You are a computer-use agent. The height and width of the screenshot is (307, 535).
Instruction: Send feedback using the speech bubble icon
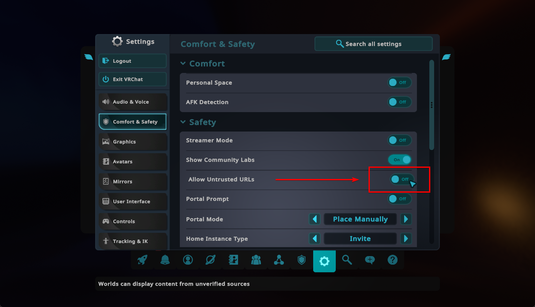tap(370, 260)
